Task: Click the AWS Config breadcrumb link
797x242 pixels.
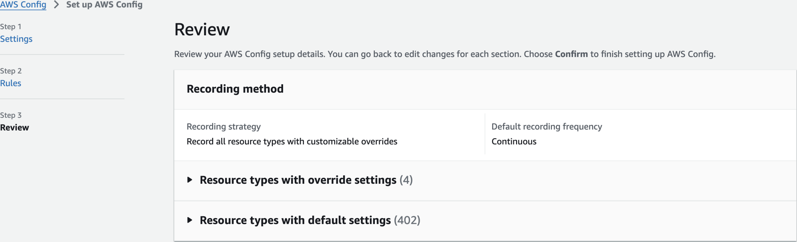Action: [23, 5]
